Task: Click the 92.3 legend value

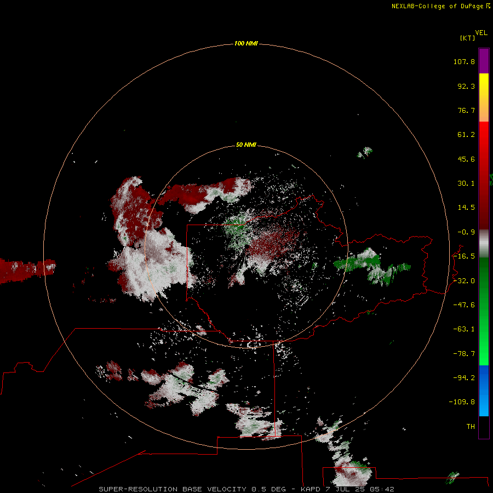Action: click(x=466, y=86)
